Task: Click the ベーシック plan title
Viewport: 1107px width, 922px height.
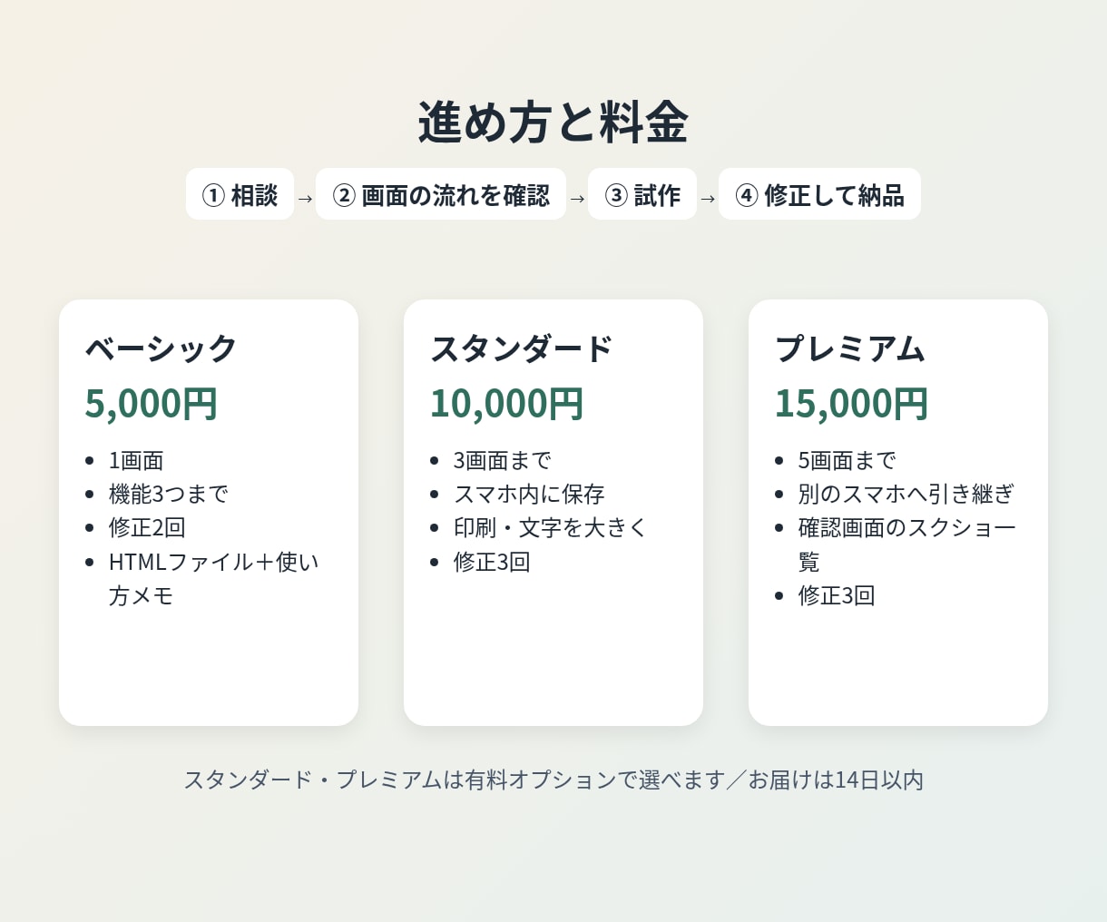Action: click(162, 348)
